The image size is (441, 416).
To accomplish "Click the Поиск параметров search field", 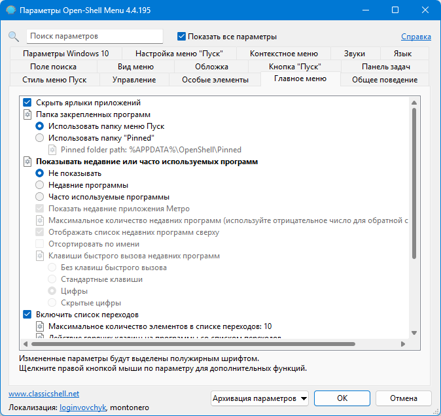I will coord(95,37).
